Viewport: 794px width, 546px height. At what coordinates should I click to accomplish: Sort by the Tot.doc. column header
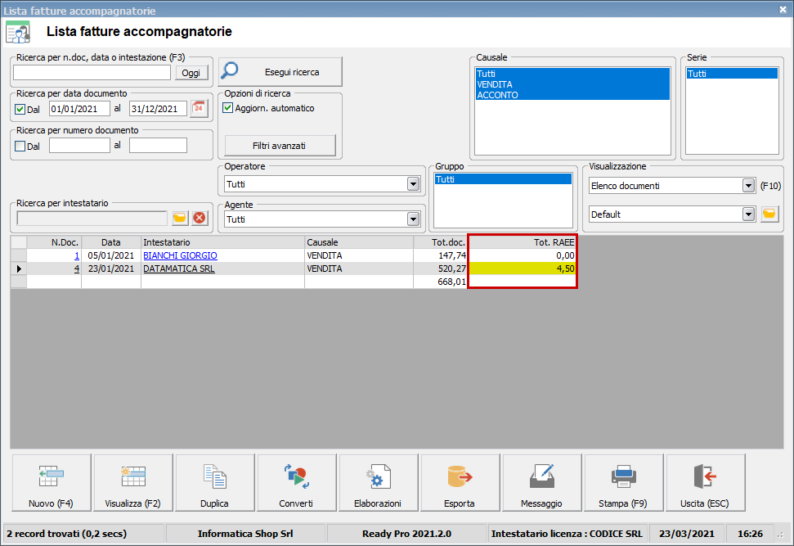tap(441, 242)
